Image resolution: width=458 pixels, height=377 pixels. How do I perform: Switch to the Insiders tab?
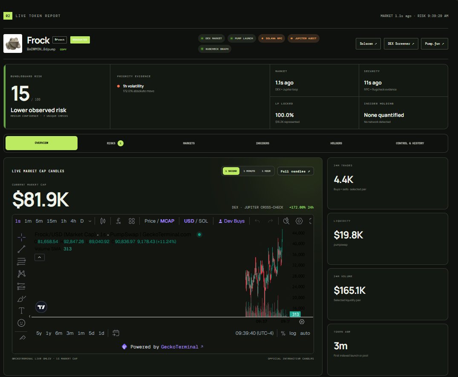pyautogui.click(x=262, y=143)
